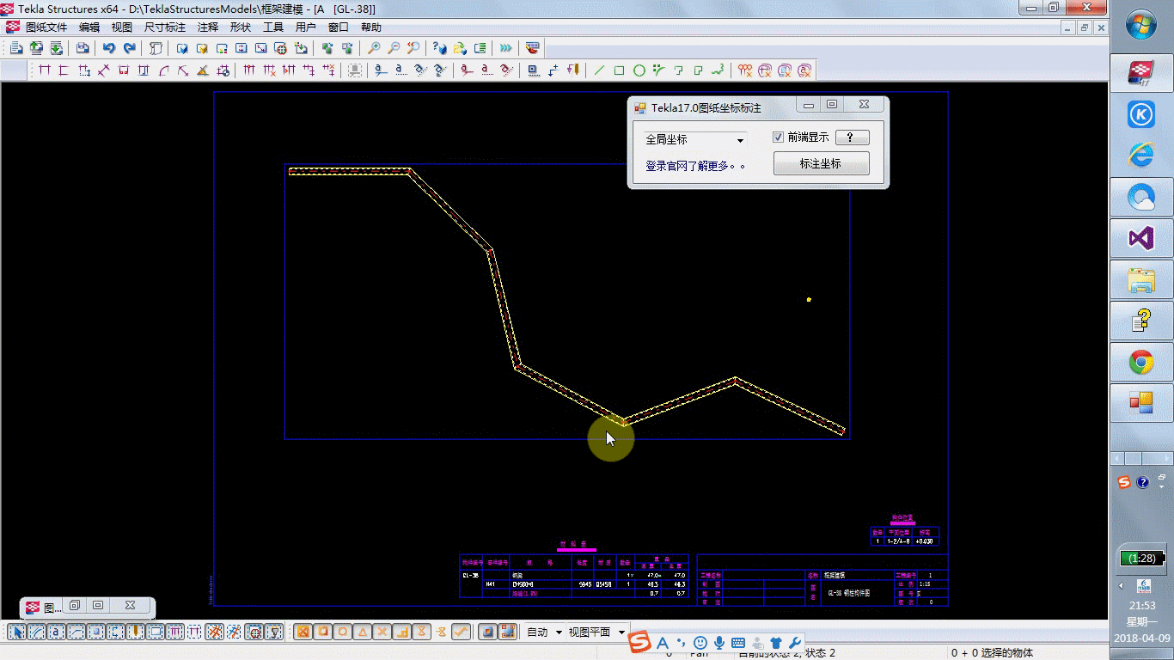Click the Sogou input method S icon
The image size is (1174, 660).
click(638, 642)
